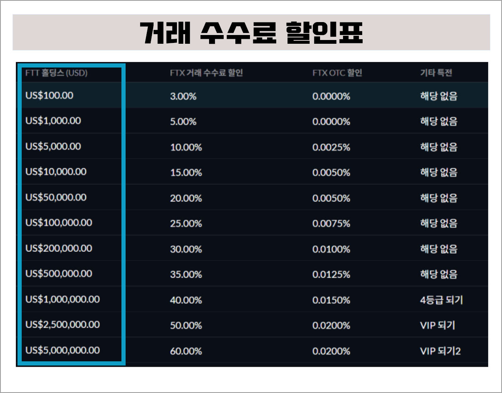Select the US$50,000.00 holdings cell
The height and width of the screenshot is (393, 502).
56,197
